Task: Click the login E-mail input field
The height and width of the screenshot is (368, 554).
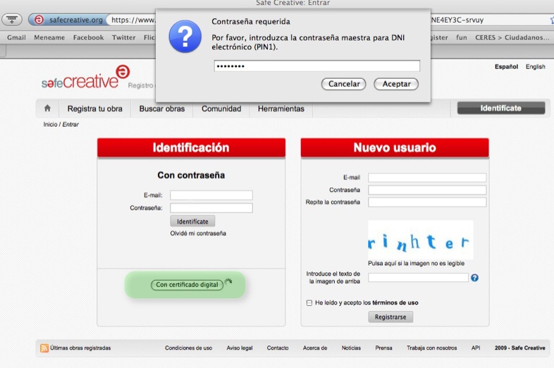Action: click(211, 195)
